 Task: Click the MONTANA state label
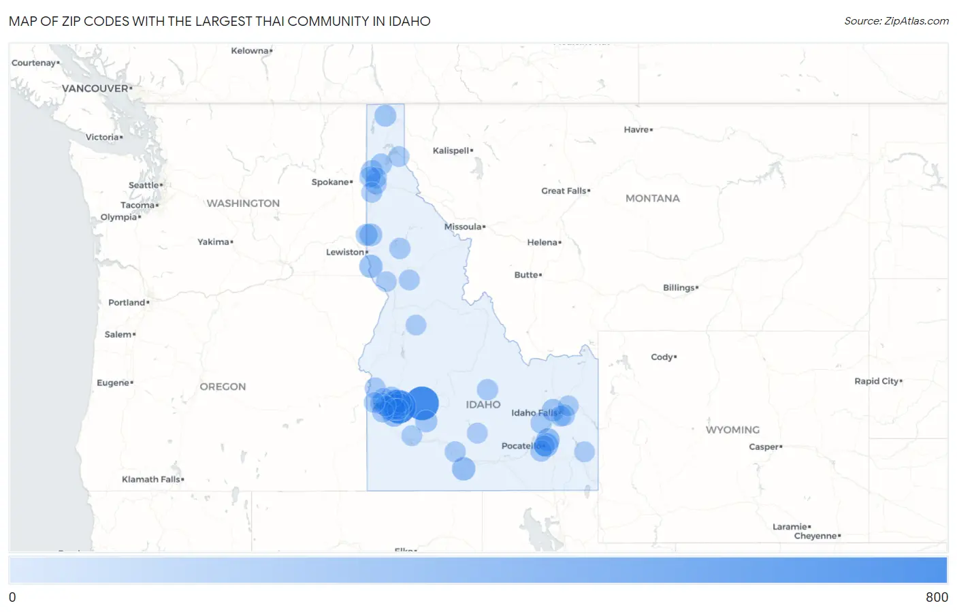tap(653, 198)
